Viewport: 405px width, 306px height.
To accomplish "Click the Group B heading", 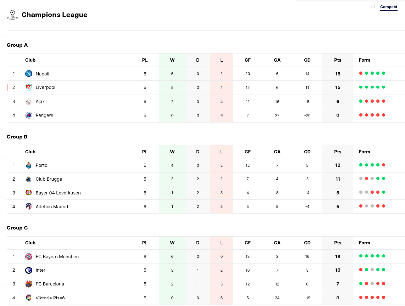I will point(17,137).
